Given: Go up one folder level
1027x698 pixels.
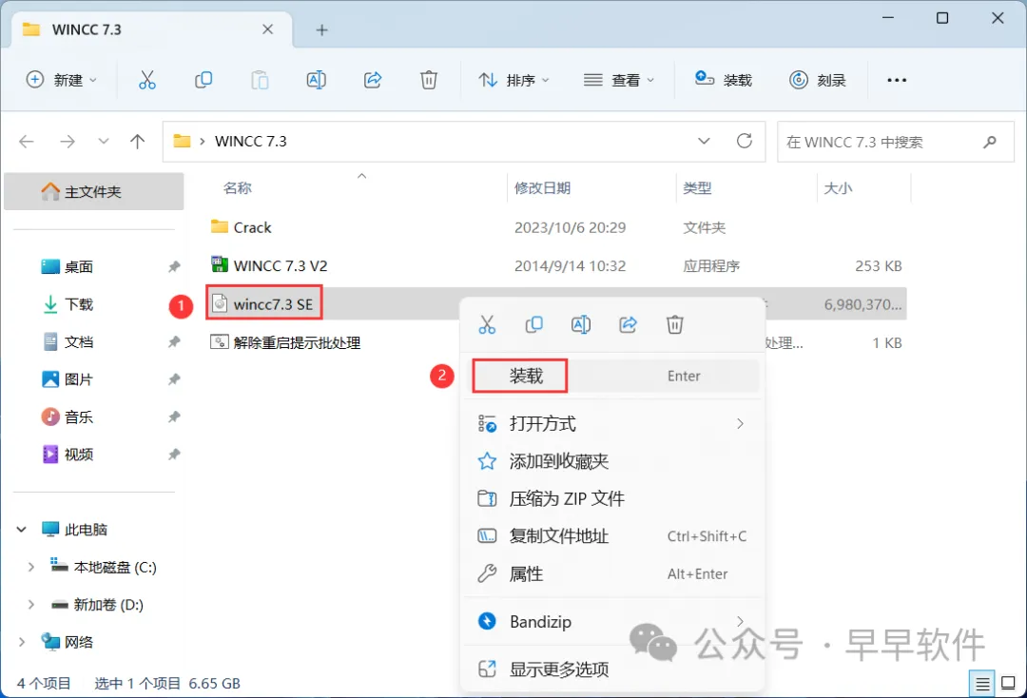Looking at the screenshot, I should 138,142.
